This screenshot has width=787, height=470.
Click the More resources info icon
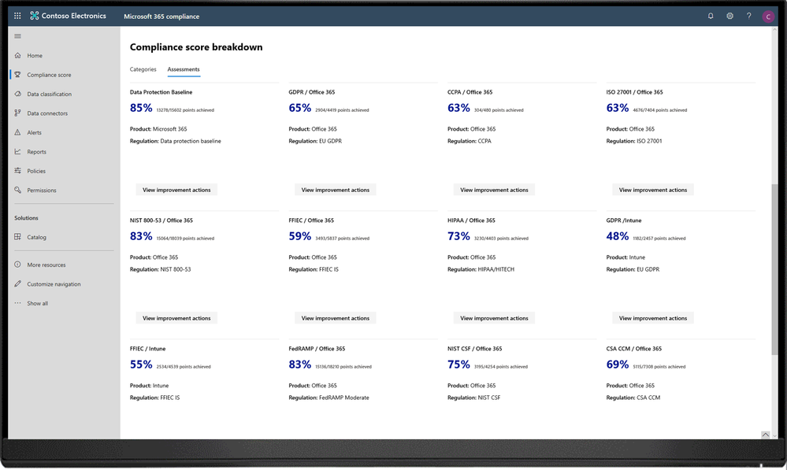pyautogui.click(x=18, y=265)
